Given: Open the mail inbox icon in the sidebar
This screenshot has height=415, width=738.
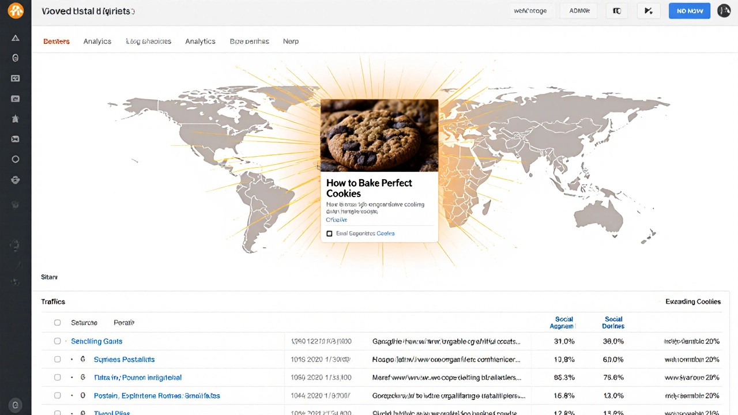Looking at the screenshot, I should tap(16, 139).
